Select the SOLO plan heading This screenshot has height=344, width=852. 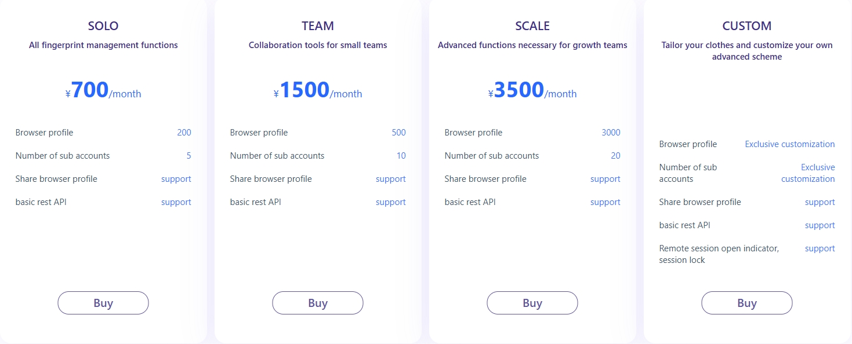pos(103,26)
